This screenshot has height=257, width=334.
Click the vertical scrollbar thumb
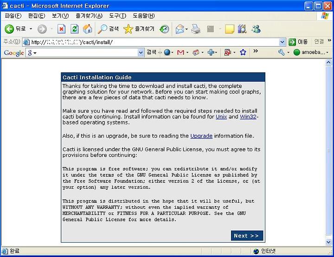[328, 150]
